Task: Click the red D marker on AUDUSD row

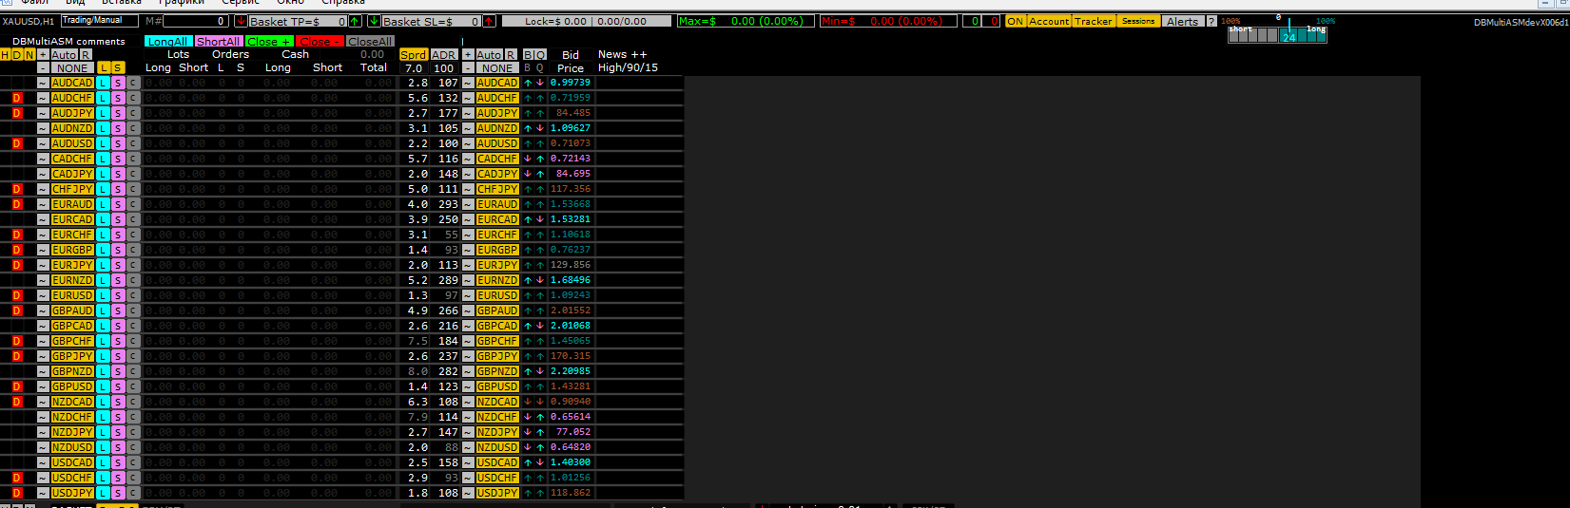Action: pyautogui.click(x=17, y=143)
